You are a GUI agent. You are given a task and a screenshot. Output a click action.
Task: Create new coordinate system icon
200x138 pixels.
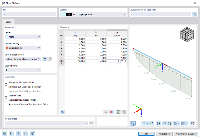44,59
